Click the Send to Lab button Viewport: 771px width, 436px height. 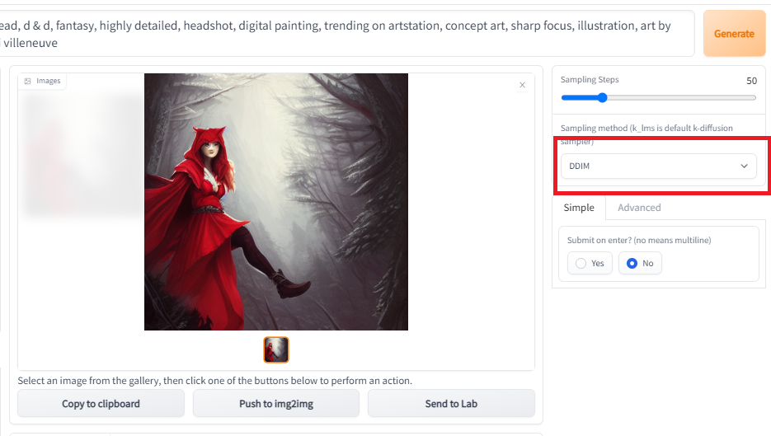(x=451, y=404)
